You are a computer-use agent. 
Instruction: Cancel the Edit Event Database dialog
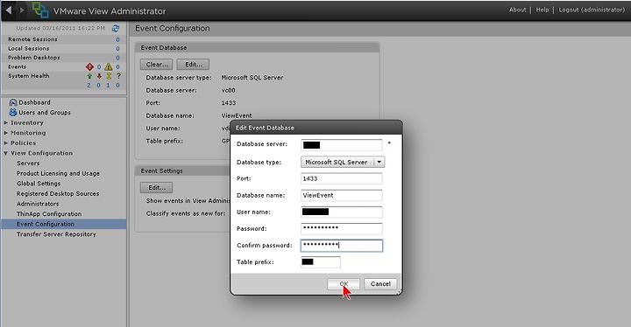pyautogui.click(x=380, y=283)
